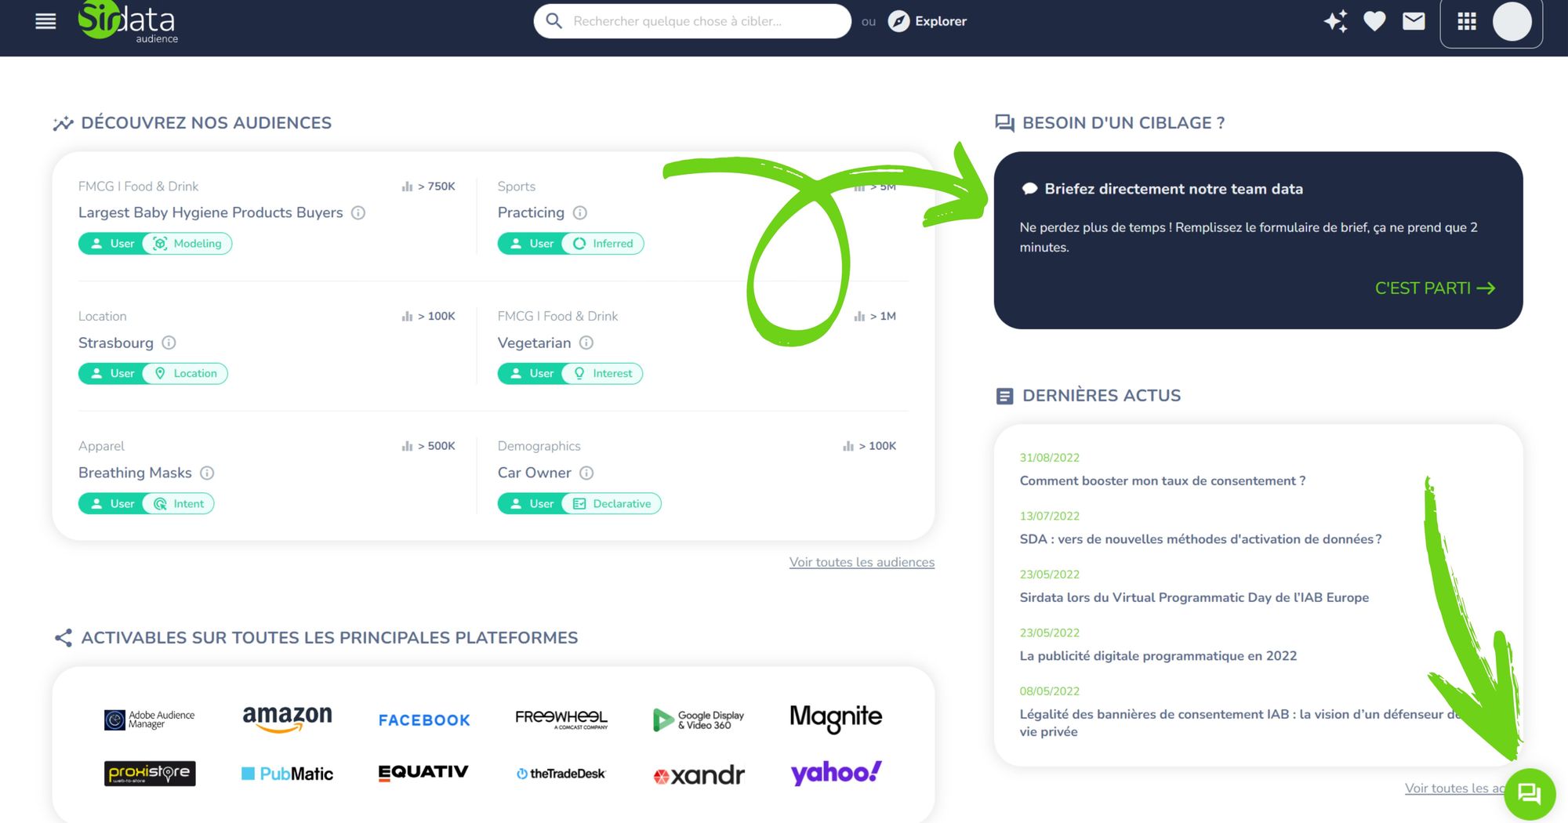Show info for Largest Baby Hygiene Products Buyers
The width and height of the screenshot is (1568, 823).
coord(358,212)
